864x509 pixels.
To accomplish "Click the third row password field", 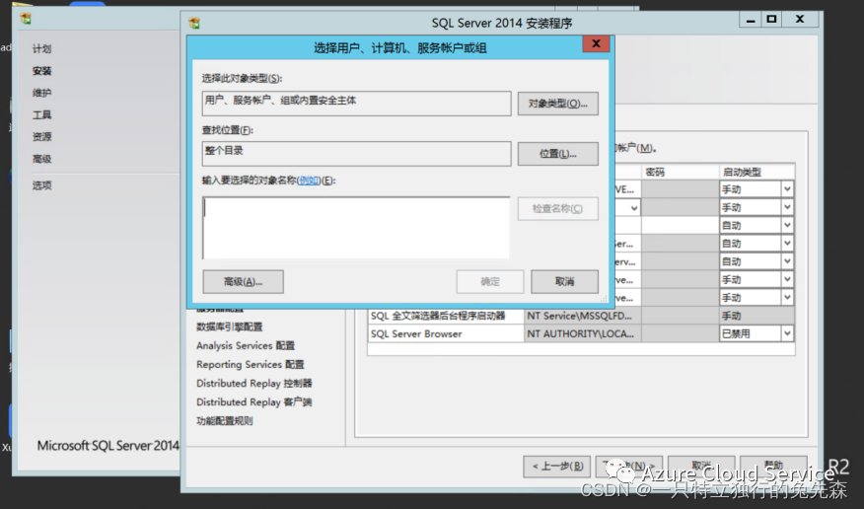I will (680, 225).
